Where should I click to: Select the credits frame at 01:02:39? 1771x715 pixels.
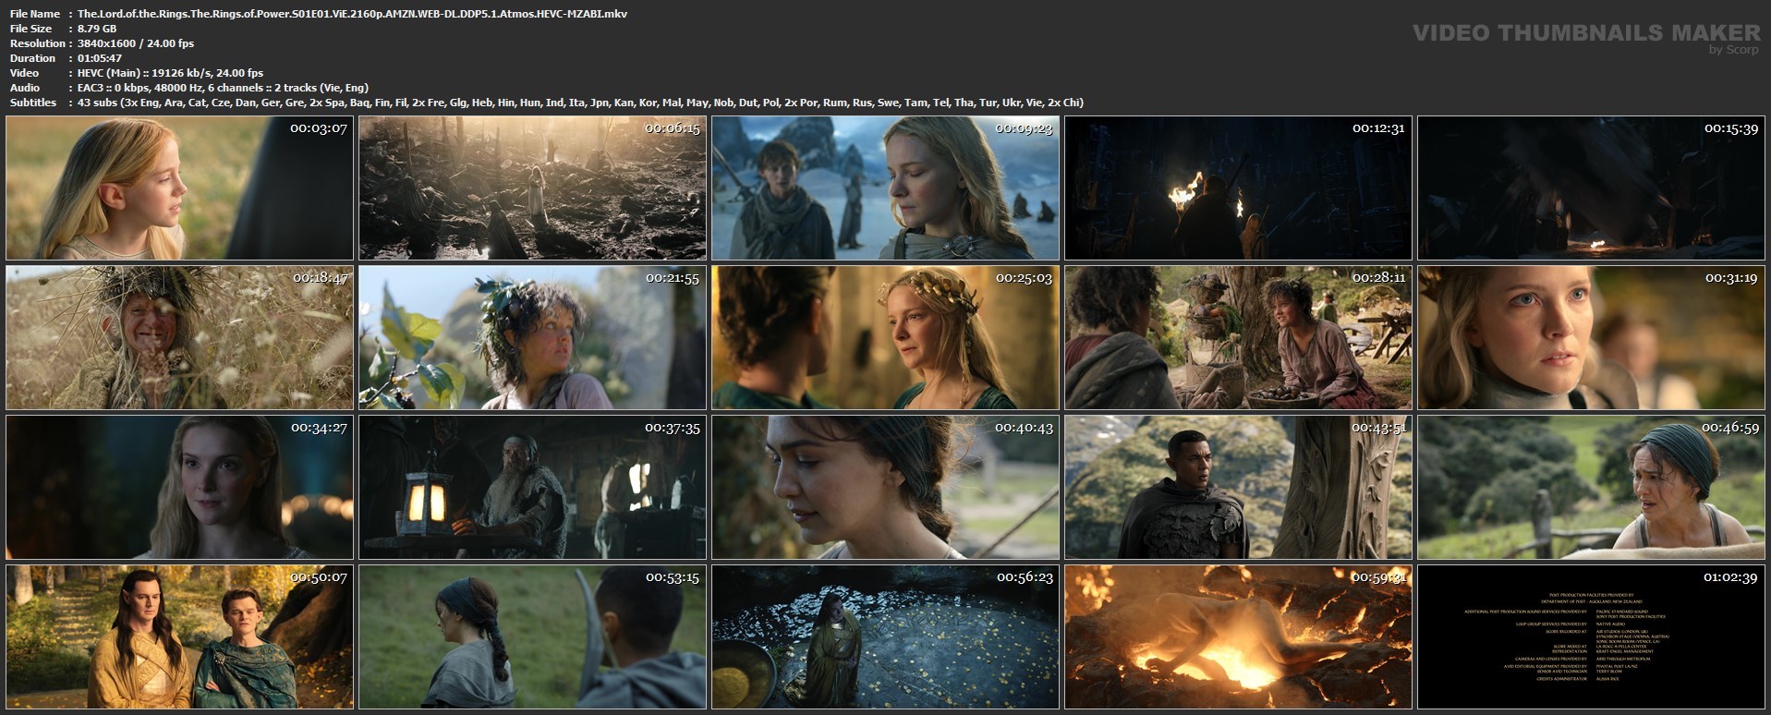coord(1591,636)
